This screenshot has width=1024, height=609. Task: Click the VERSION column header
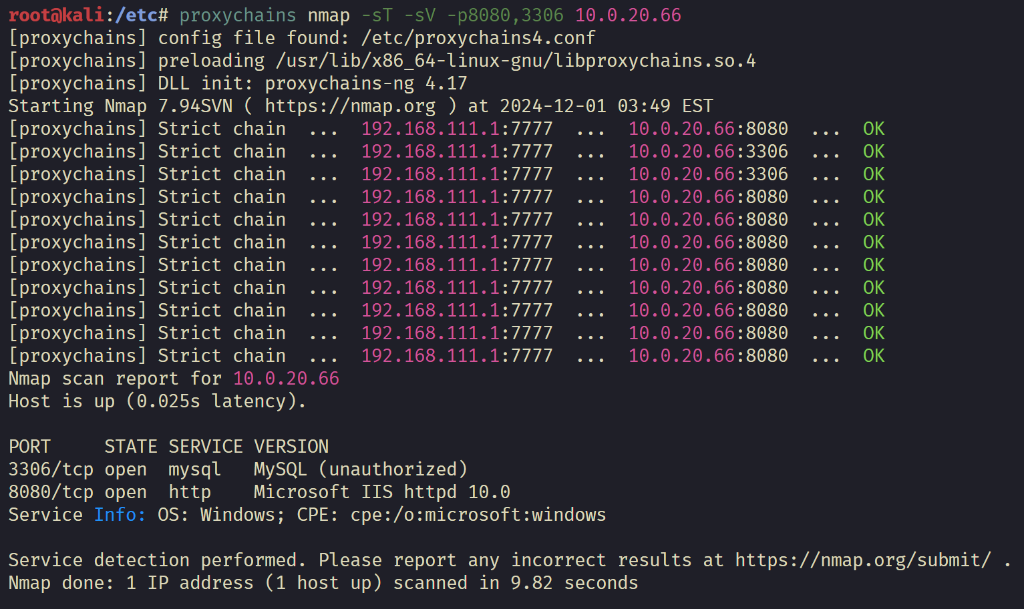coord(291,447)
